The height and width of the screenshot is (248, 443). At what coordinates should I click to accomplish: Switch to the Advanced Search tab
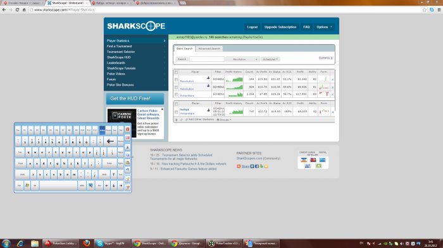coord(209,49)
